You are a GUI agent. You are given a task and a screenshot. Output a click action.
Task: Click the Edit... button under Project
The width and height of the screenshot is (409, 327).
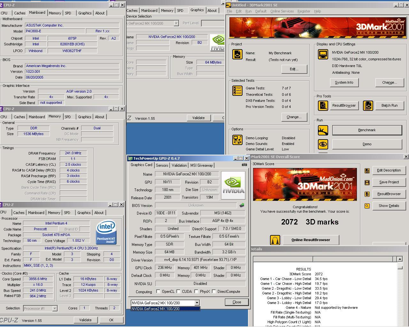[294, 69]
